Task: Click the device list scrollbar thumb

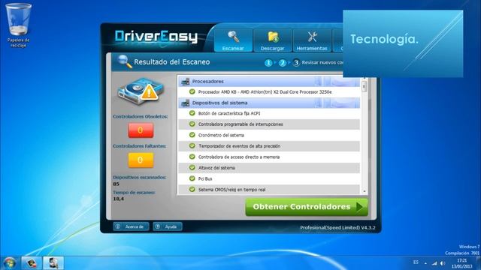Action: coord(365,86)
